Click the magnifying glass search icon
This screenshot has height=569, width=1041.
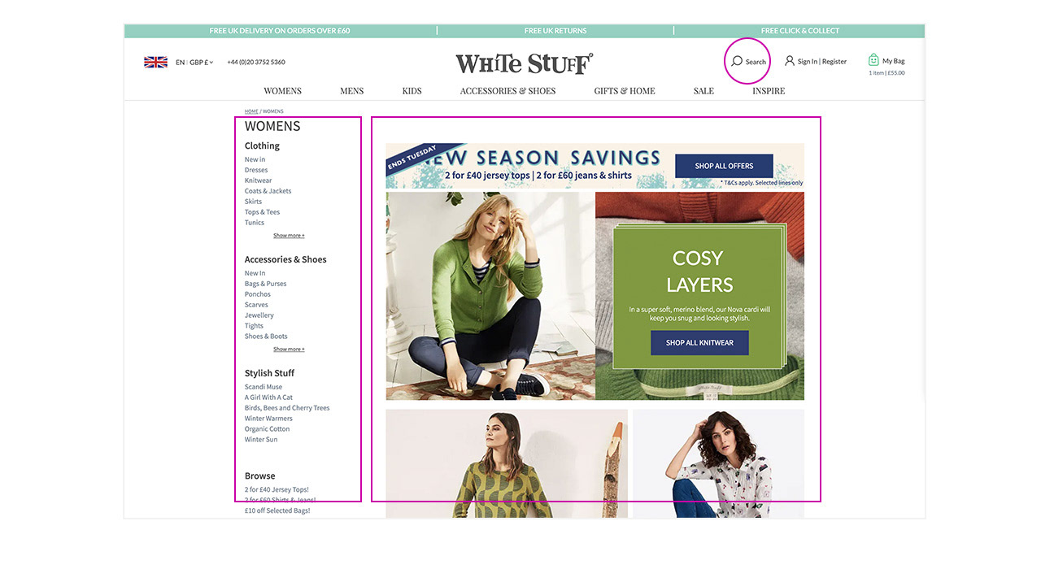pyautogui.click(x=737, y=61)
